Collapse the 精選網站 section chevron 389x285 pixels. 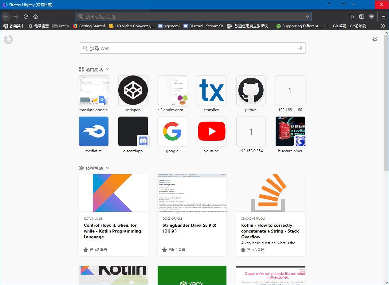point(107,168)
